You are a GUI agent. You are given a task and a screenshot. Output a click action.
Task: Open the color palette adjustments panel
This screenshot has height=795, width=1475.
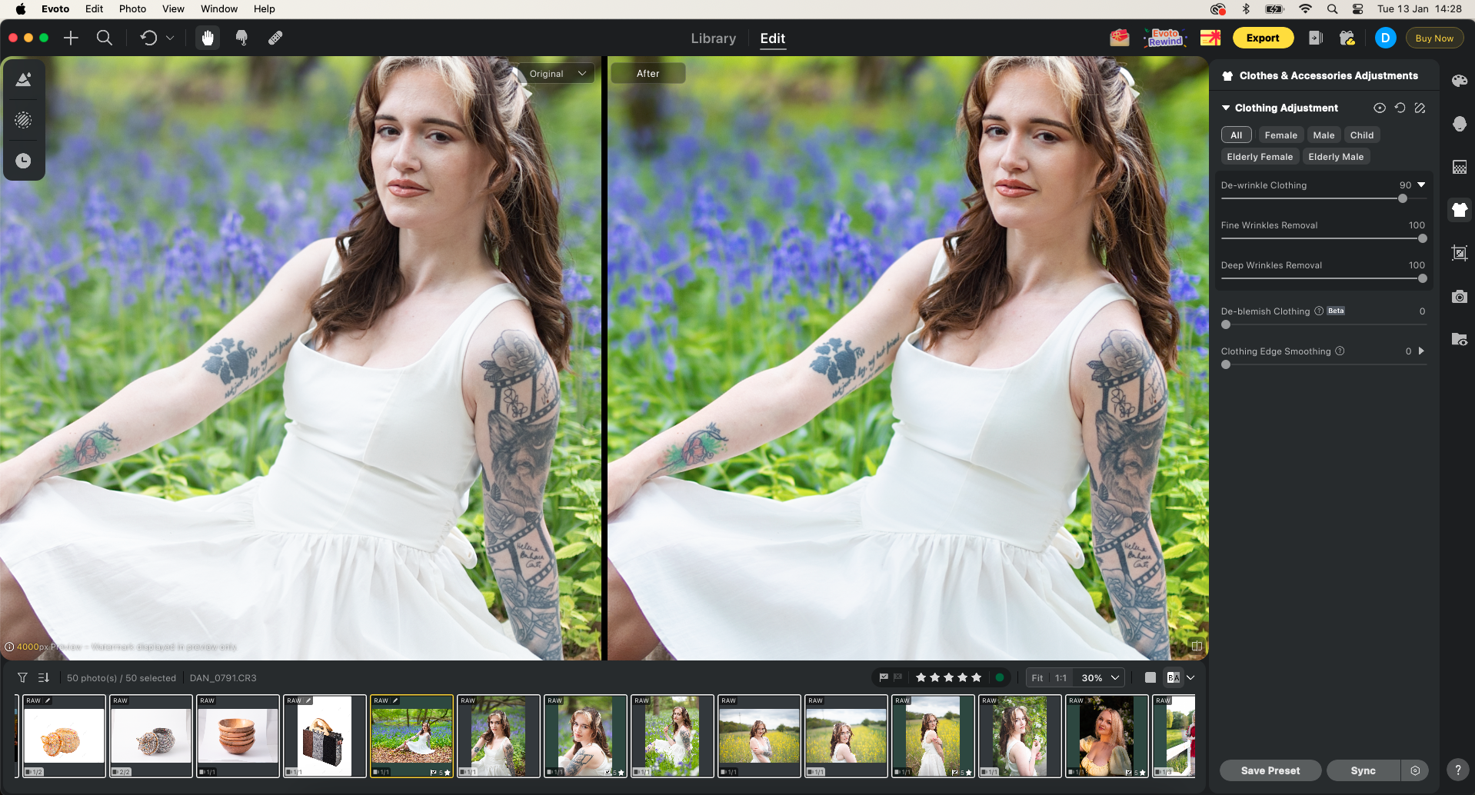click(1459, 81)
